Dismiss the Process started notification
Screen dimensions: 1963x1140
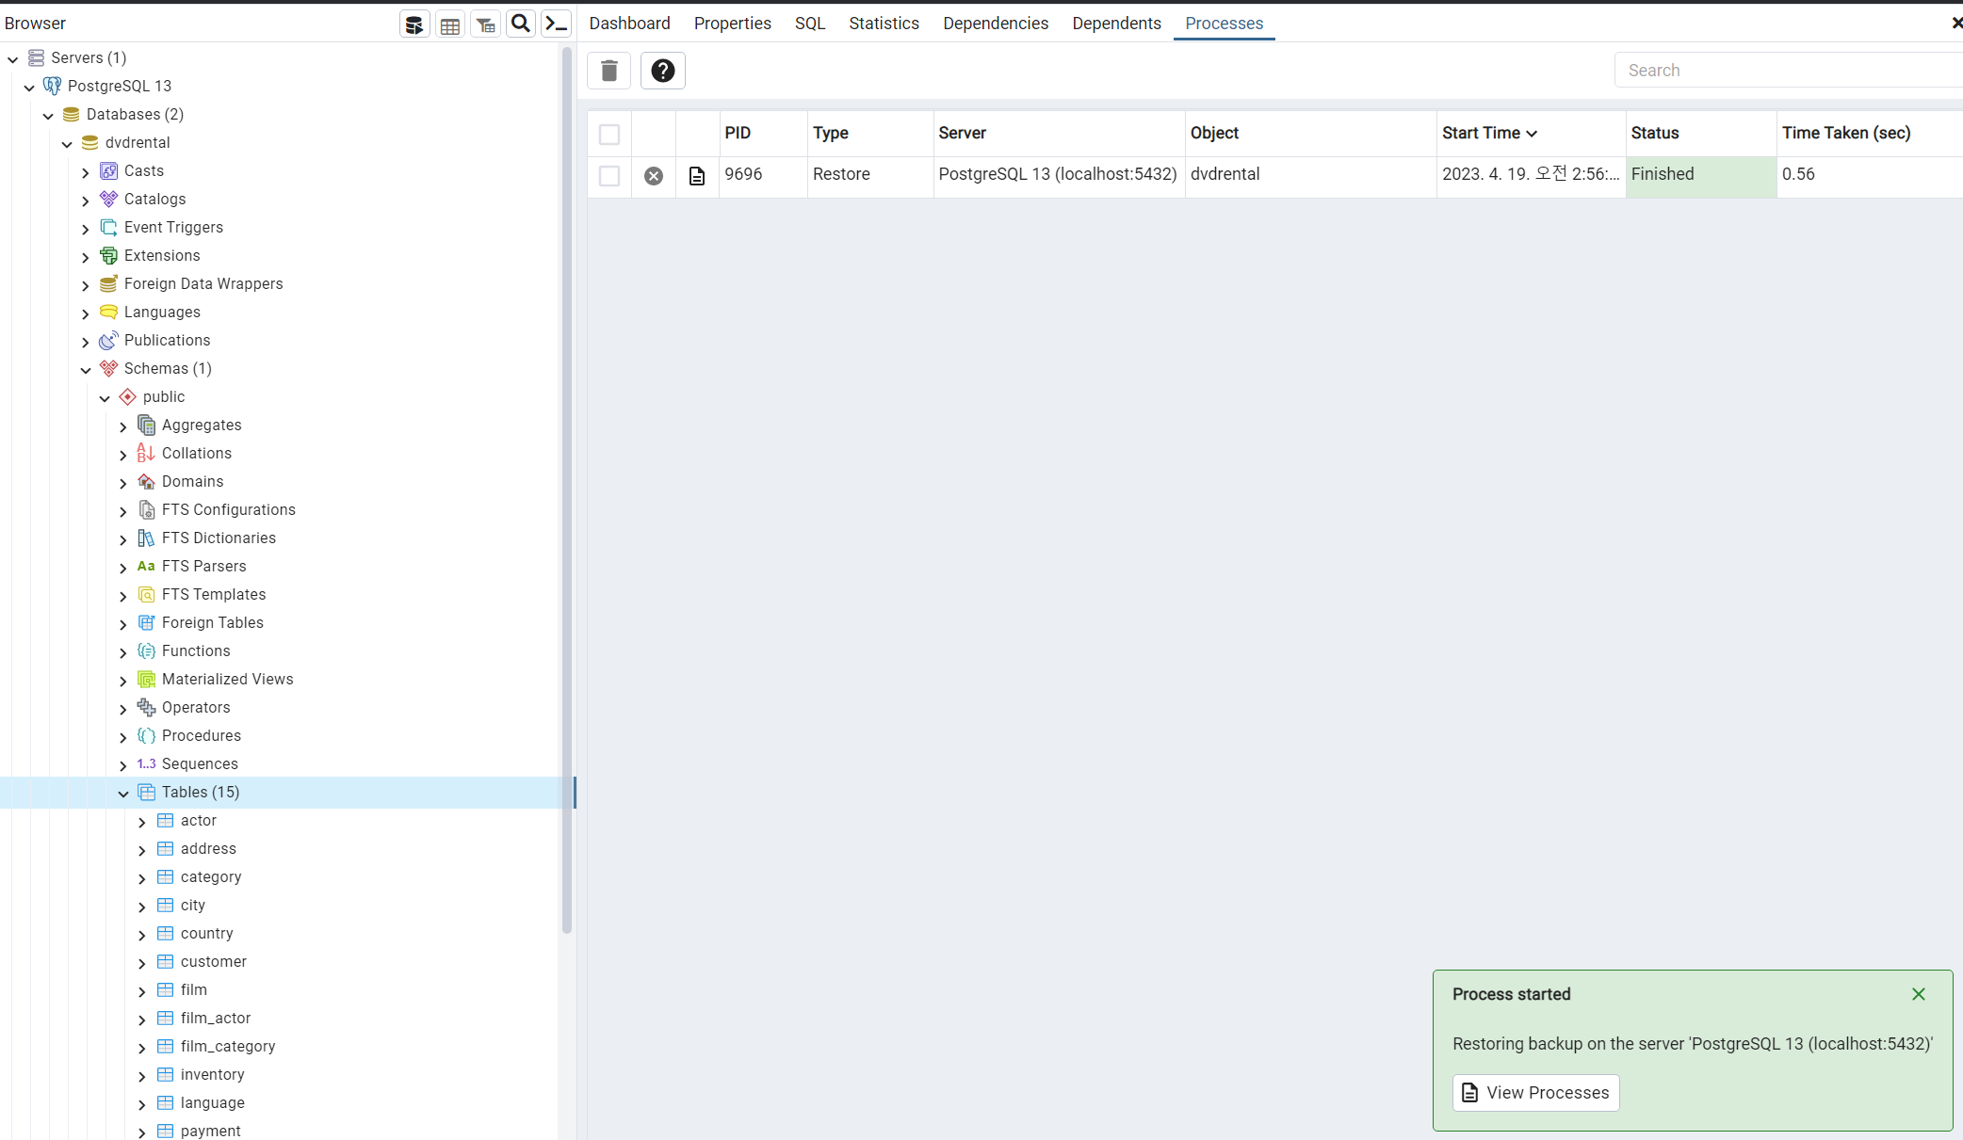tap(1918, 994)
